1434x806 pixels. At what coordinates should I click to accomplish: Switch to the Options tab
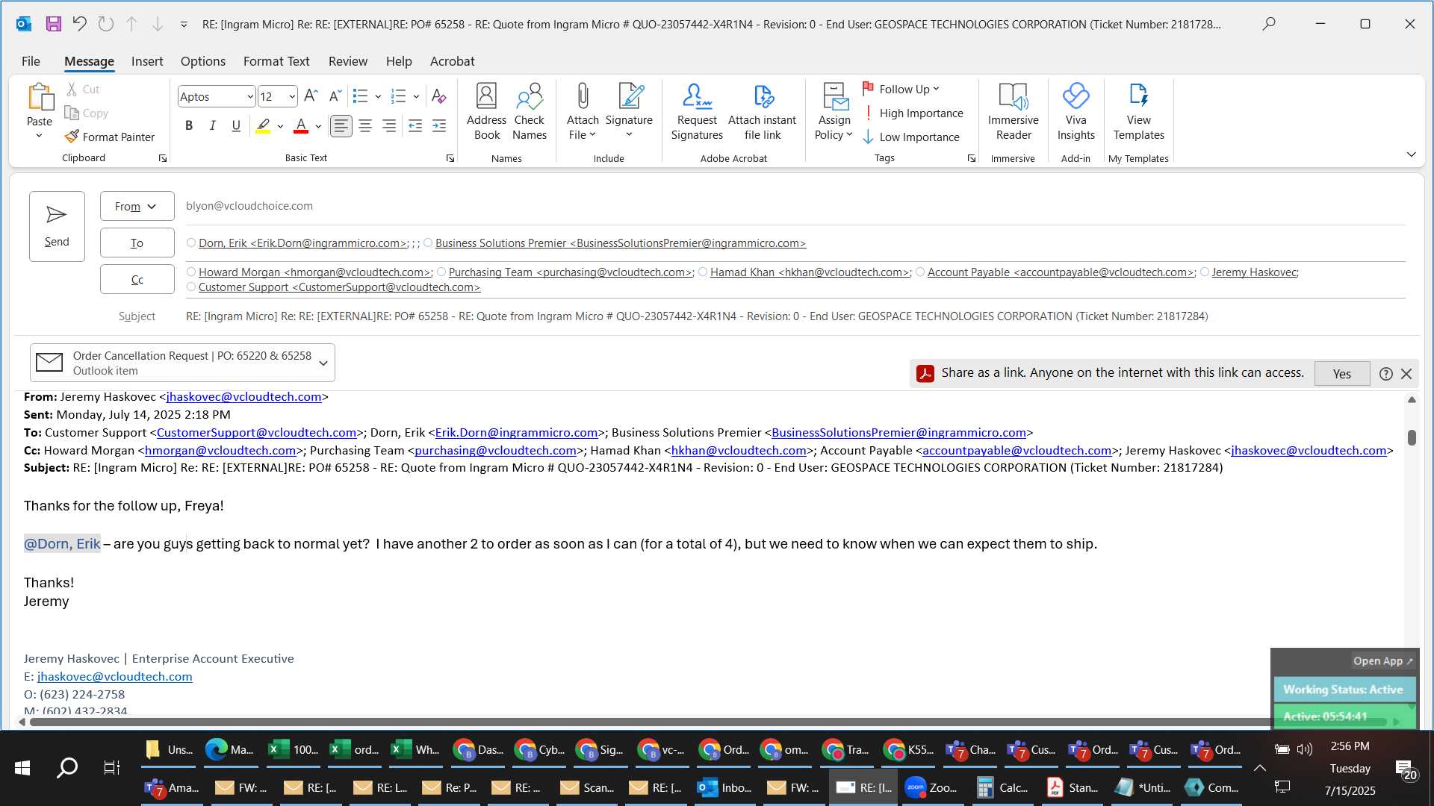[x=202, y=61]
